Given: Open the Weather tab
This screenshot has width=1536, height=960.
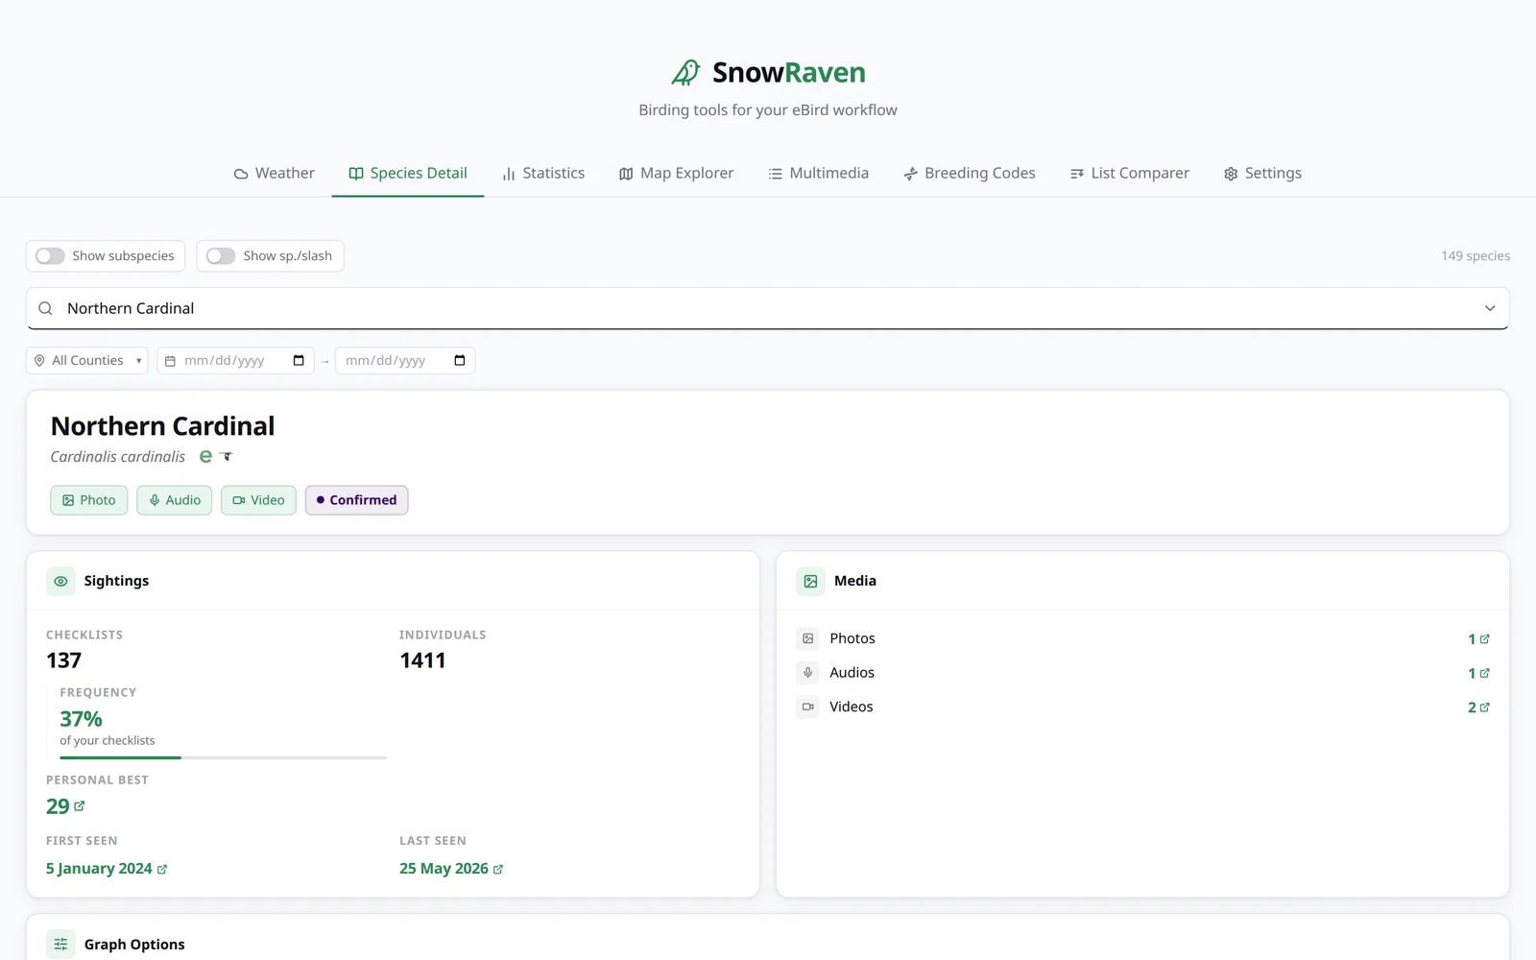Looking at the screenshot, I should [x=275, y=173].
